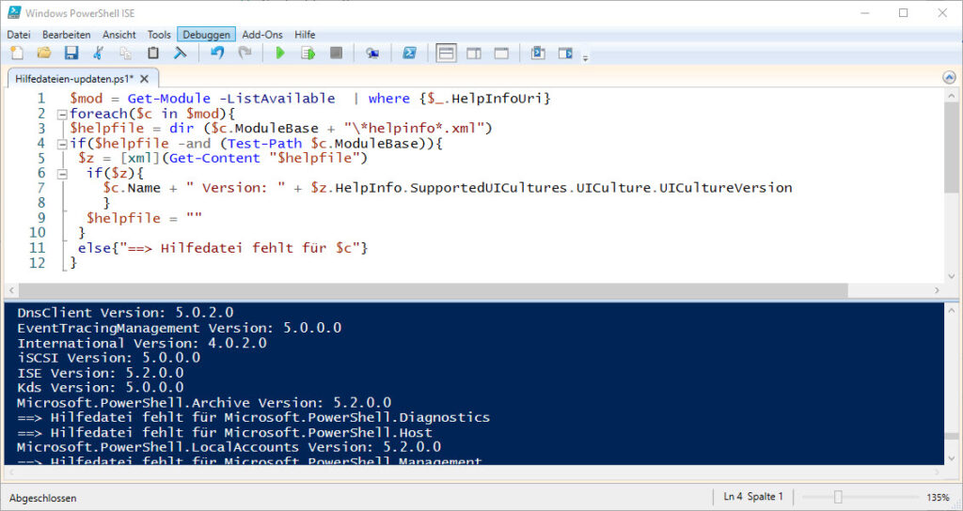
Task: Click the console pane scroll-up arrow
Action: (x=951, y=308)
